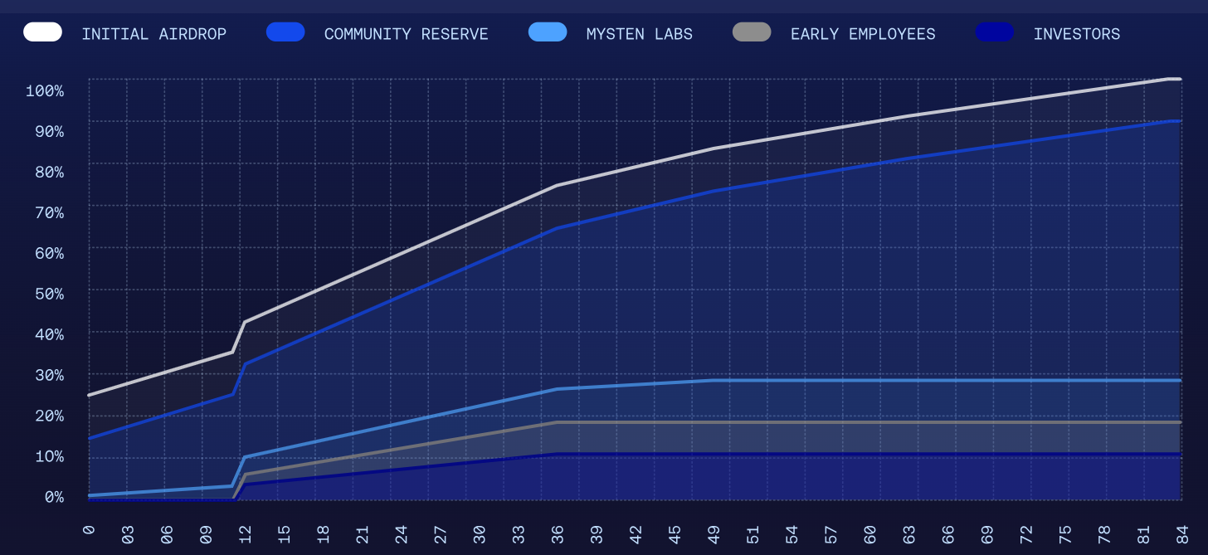The image size is (1208, 555).
Task: Select the INVESTORS legend label
Action: 1079,34
